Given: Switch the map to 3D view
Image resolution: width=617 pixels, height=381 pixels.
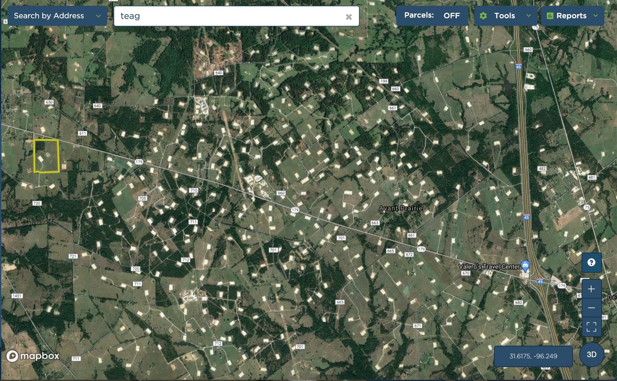Looking at the screenshot, I should tap(591, 355).
